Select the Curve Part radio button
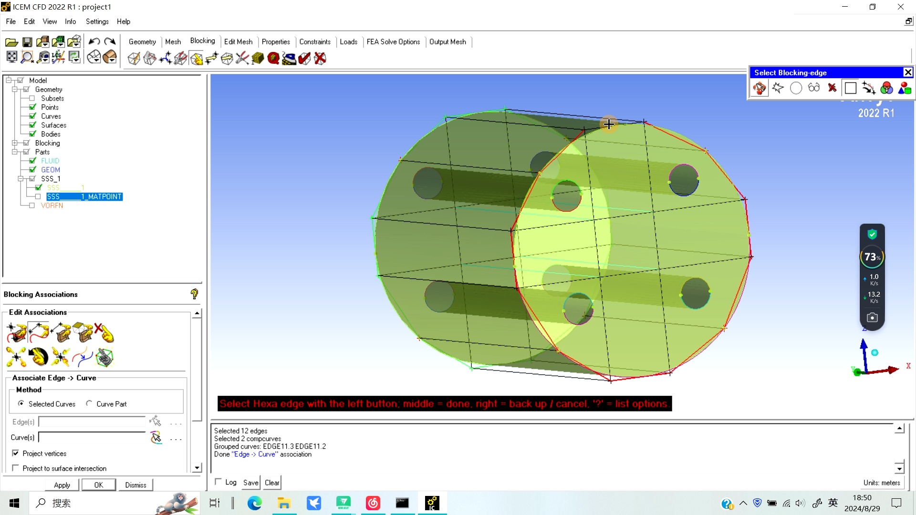The width and height of the screenshot is (916, 515). point(89,403)
